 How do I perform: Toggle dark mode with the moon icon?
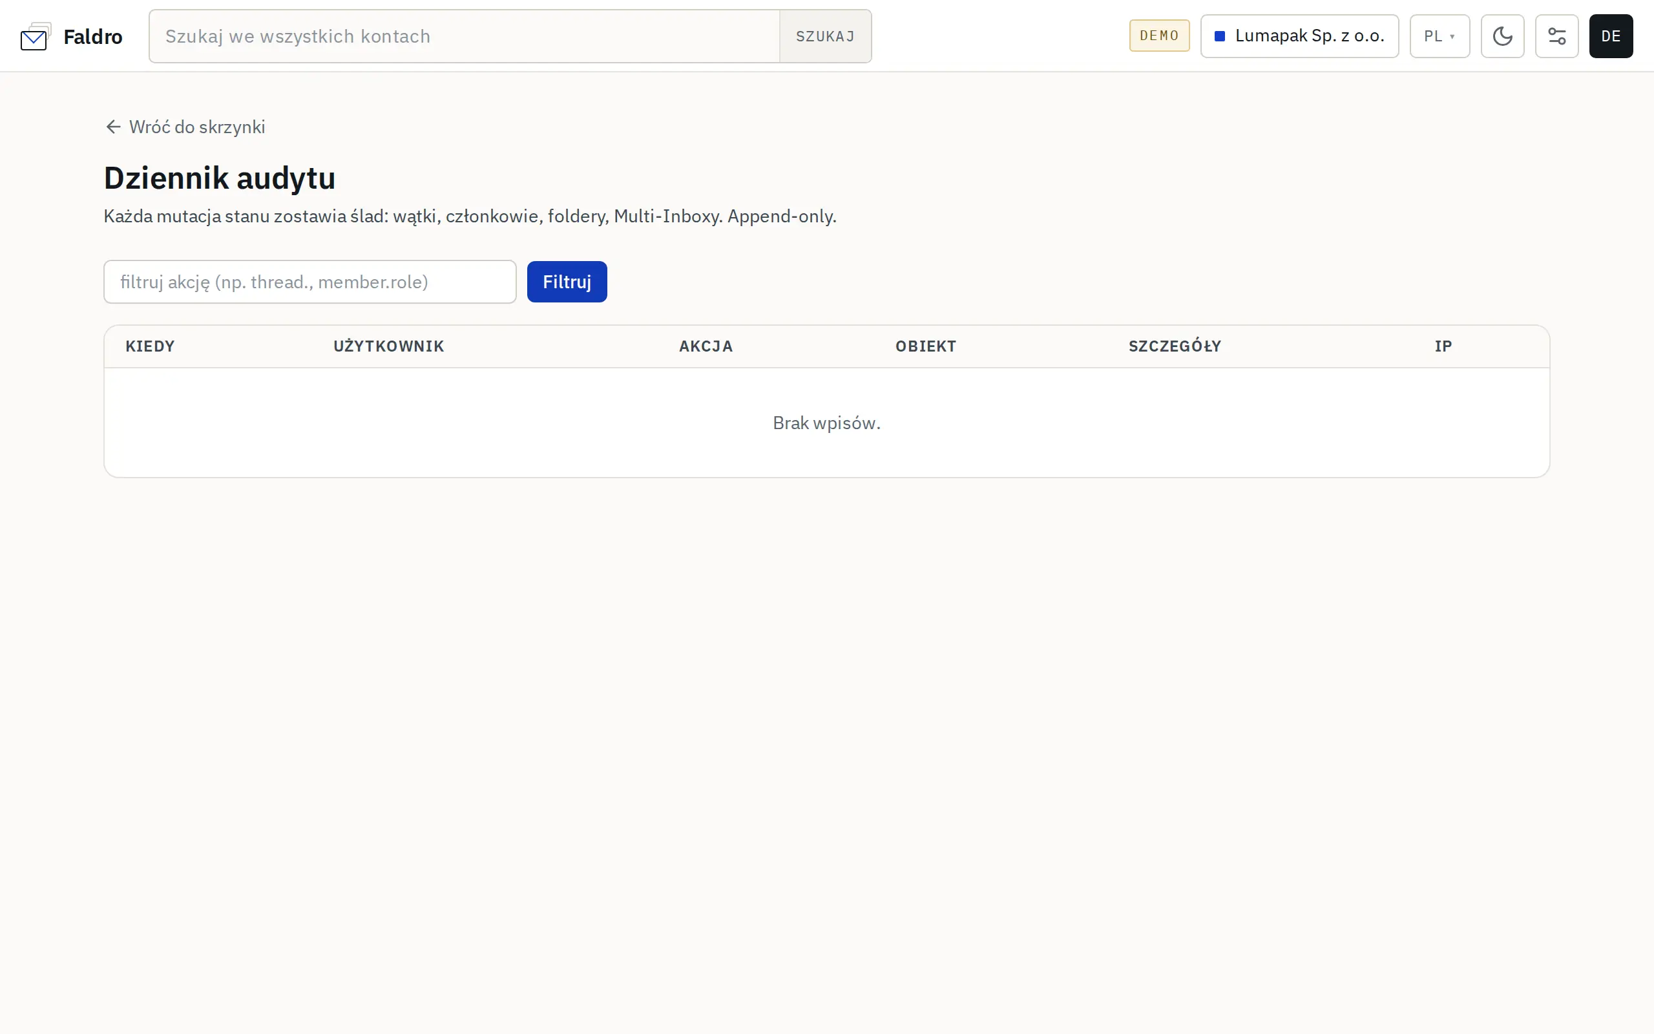[1502, 36]
